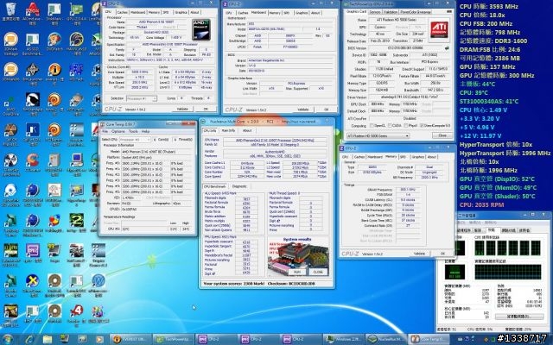Open the Windows Start menu orb
This screenshot has width=553, height=345.
click(x=8, y=339)
